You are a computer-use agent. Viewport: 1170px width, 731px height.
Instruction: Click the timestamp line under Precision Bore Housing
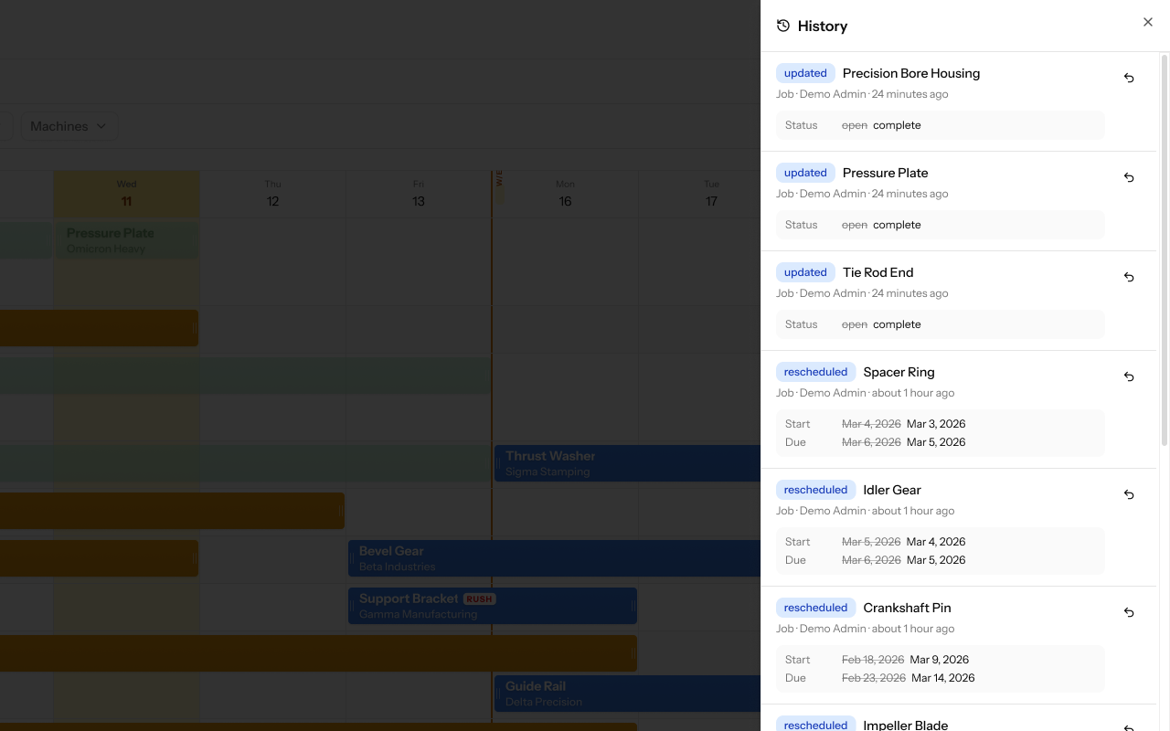click(862, 94)
